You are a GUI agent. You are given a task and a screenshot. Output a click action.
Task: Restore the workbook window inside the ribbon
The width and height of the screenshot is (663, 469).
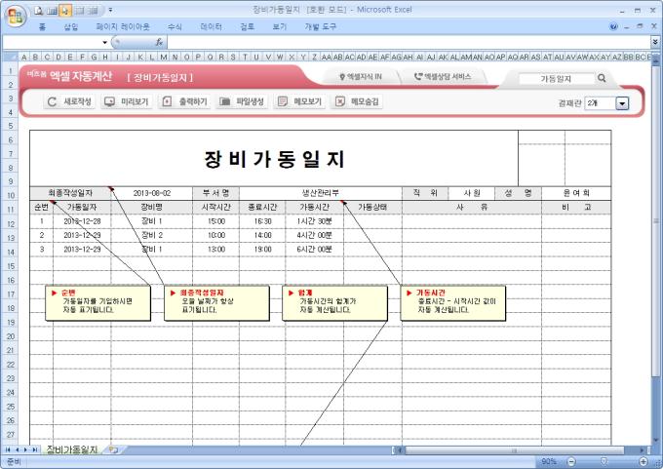coord(641,26)
